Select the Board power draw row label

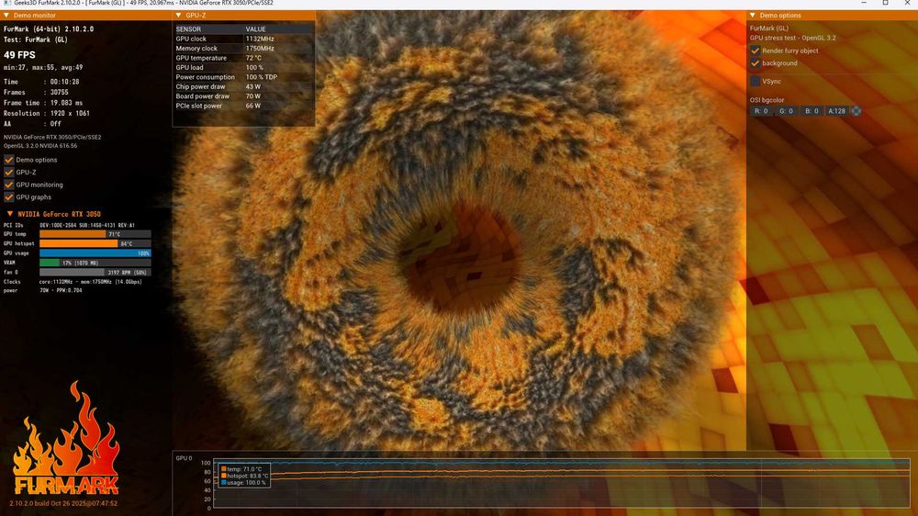203,96
